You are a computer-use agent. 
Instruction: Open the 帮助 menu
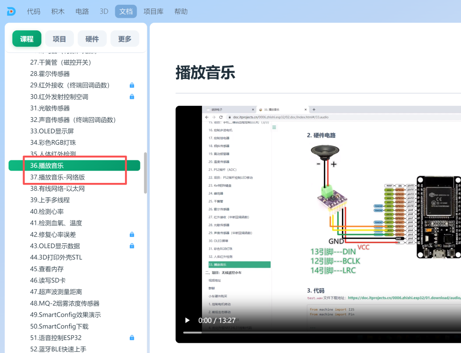pos(181,12)
